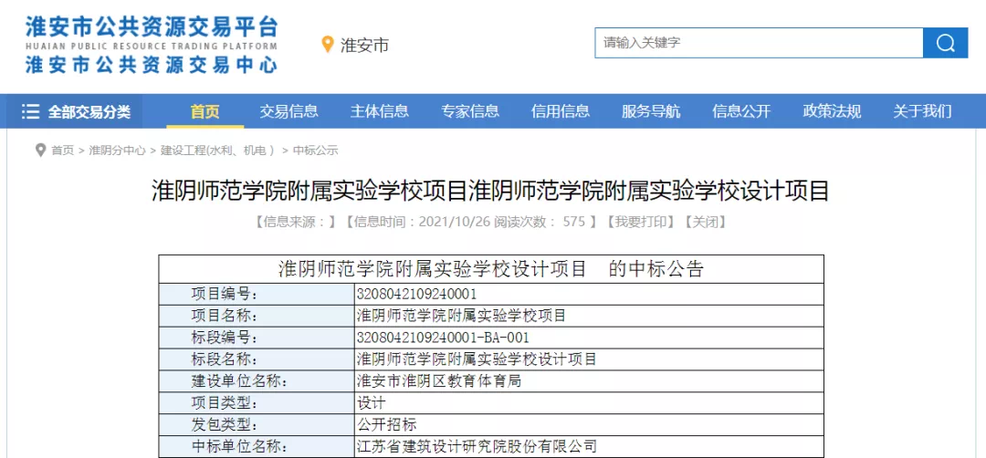Click the 标段编号 label cell
The image size is (986, 458).
pyautogui.click(x=257, y=338)
